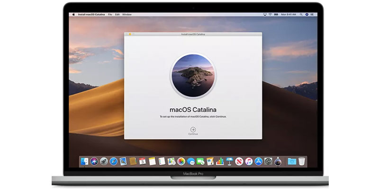The width and height of the screenshot is (379, 189).
Task: Click the Catalina island image
Action: 193,76
